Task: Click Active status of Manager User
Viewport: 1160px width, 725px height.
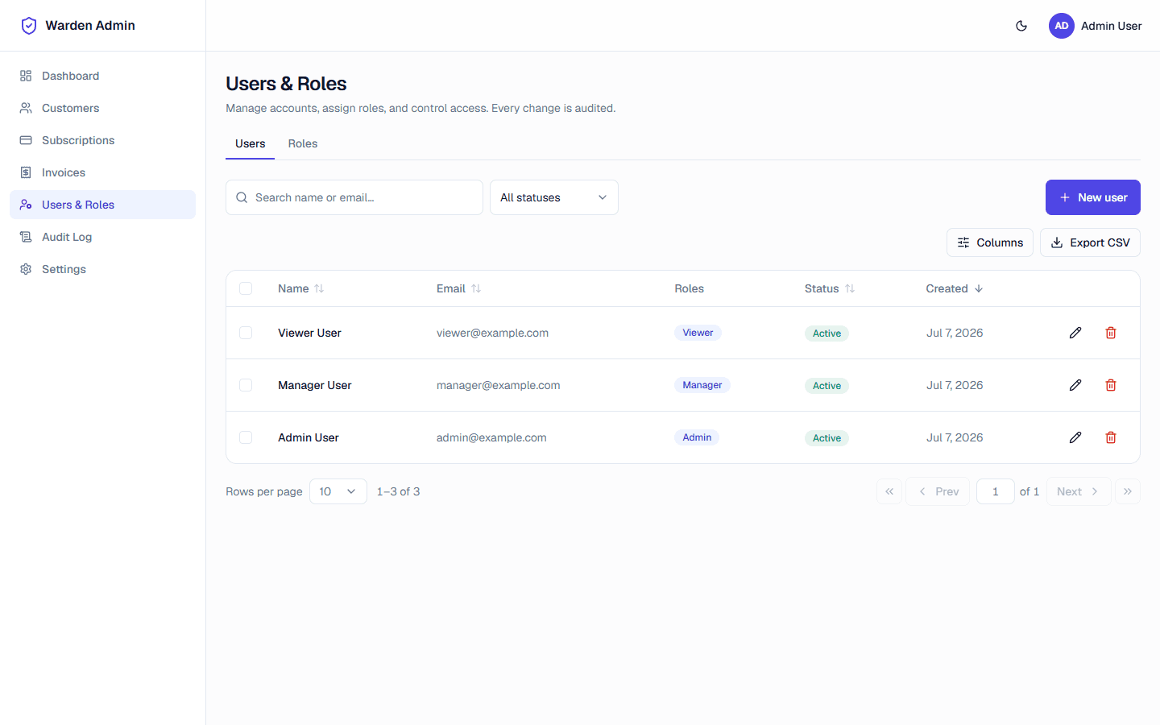Action: (826, 386)
